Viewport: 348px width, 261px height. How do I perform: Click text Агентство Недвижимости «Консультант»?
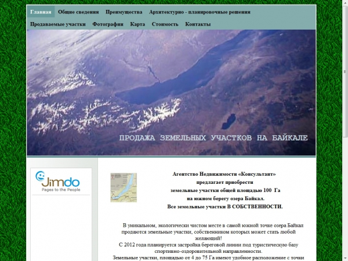pos(224,174)
